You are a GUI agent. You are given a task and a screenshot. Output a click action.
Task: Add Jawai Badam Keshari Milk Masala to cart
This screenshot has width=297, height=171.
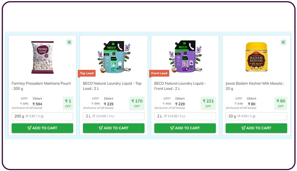(256, 128)
